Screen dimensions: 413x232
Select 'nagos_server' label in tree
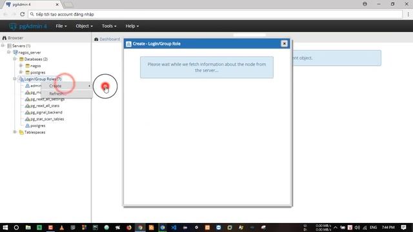30,53
